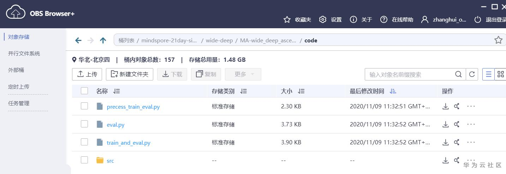Go up one folder level
This screenshot has width=506, height=174.
pos(103,41)
